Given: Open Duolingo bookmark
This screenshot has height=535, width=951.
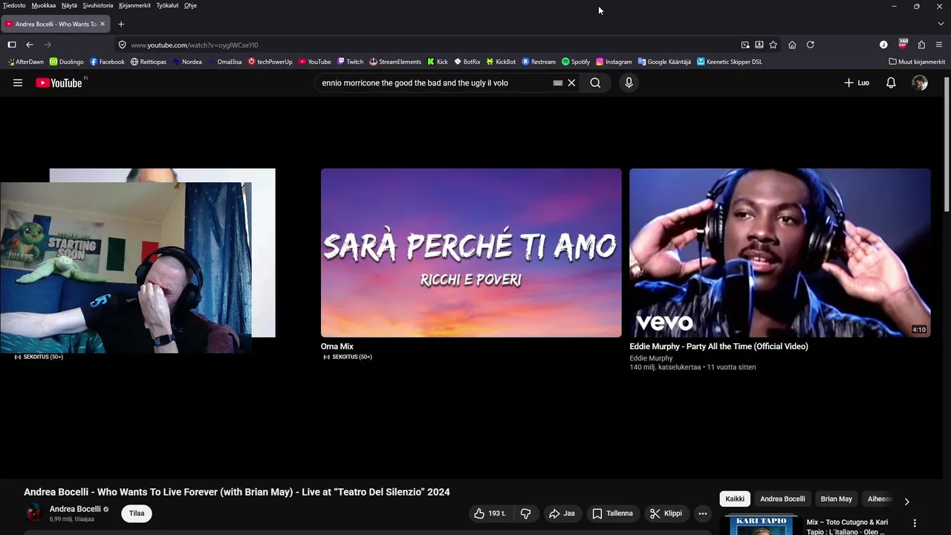Looking at the screenshot, I should point(67,62).
